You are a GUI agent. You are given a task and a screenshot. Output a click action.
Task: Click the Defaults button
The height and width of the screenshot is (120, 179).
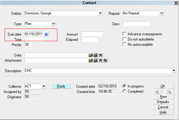tap(163, 102)
